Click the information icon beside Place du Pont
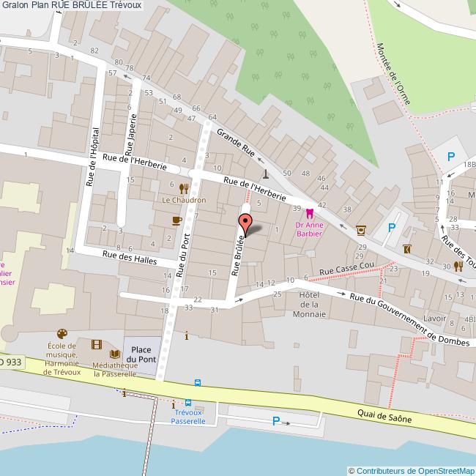Viewport: 476px width, 476px height. click(x=187, y=335)
